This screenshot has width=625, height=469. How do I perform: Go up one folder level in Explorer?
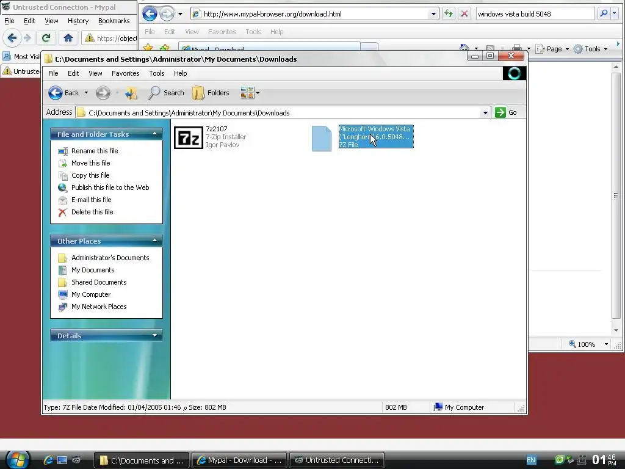(131, 93)
